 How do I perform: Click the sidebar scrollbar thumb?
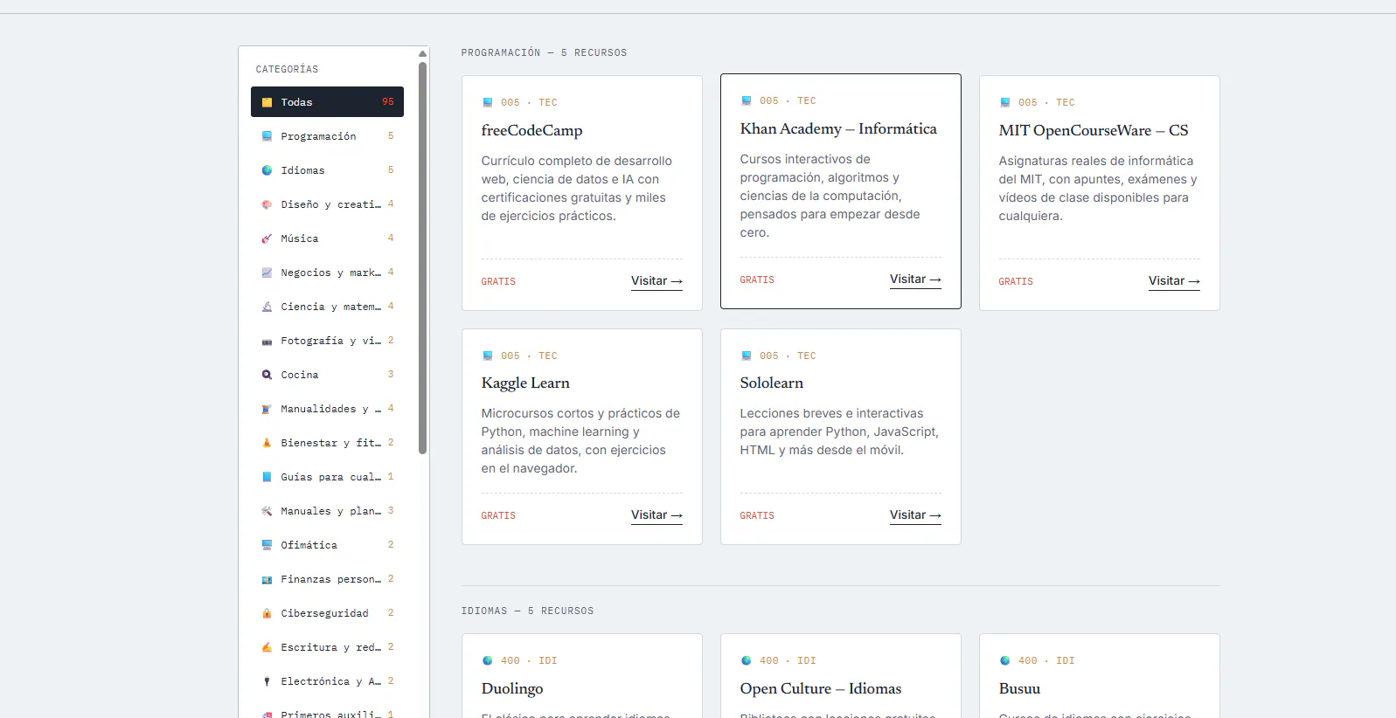[423, 258]
